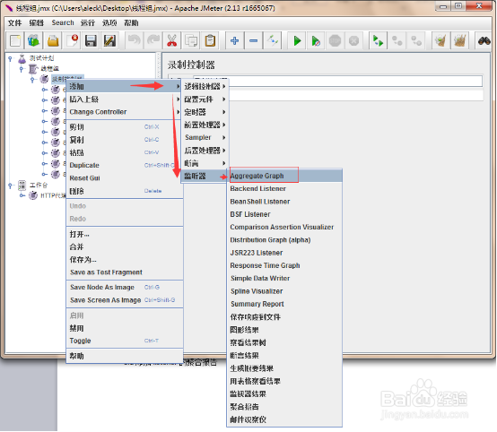Image resolution: width=497 pixels, height=432 pixels.
Task: Click Start no pauses icon
Action: pos(316,40)
